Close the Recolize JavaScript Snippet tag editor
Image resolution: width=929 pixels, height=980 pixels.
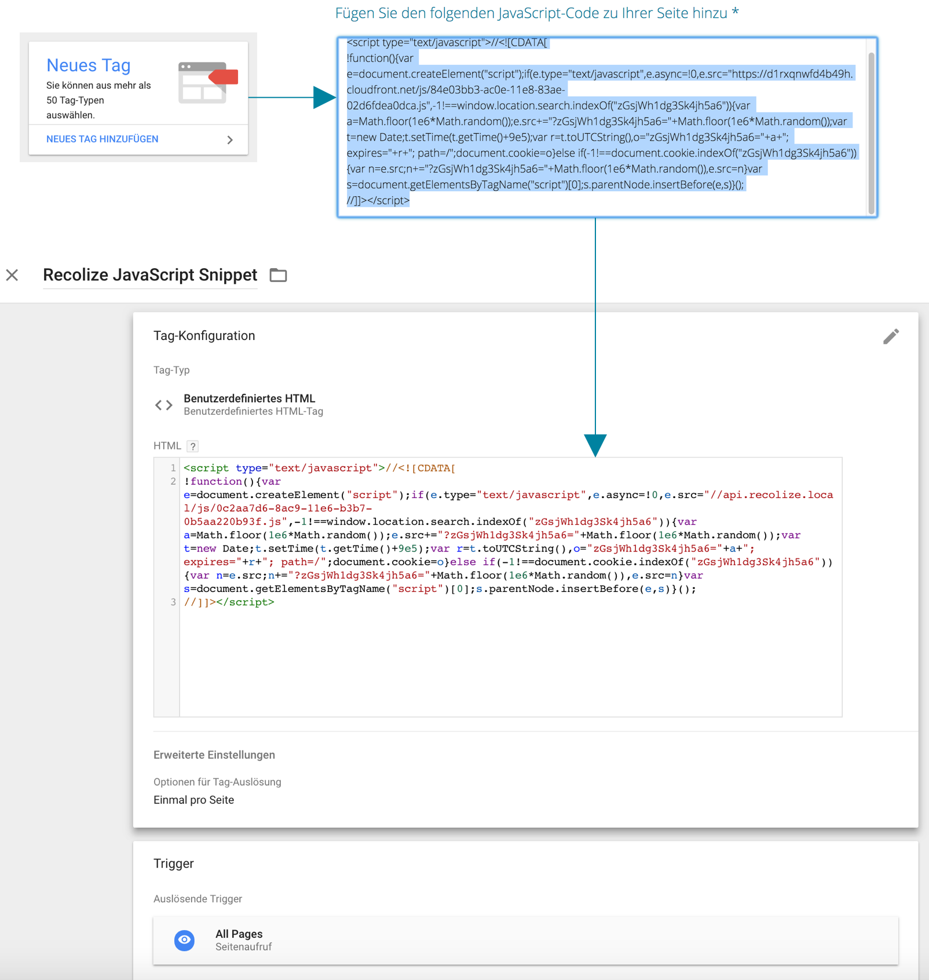pyautogui.click(x=12, y=275)
